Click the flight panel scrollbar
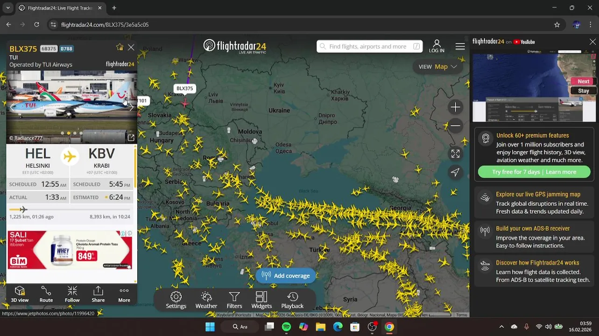The width and height of the screenshot is (599, 336). click(x=136, y=168)
